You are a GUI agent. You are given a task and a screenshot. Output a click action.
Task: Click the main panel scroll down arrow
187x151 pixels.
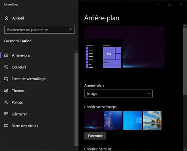pyautogui.click(x=185, y=149)
